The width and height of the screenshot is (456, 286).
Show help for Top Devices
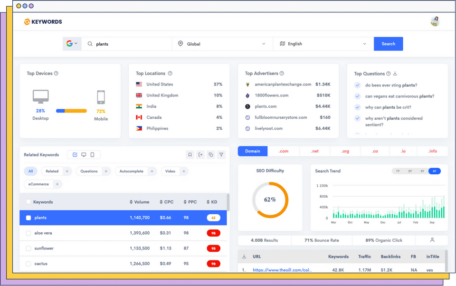tap(56, 73)
